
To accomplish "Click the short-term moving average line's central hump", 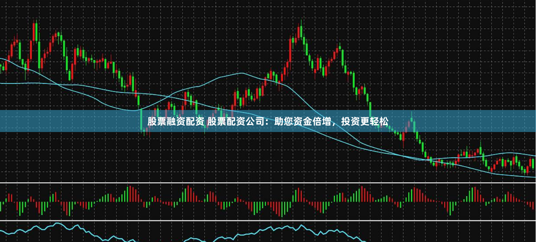I will [241, 73].
